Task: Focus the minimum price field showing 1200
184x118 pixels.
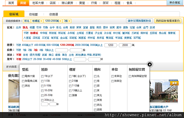Action: click(x=110, y=45)
